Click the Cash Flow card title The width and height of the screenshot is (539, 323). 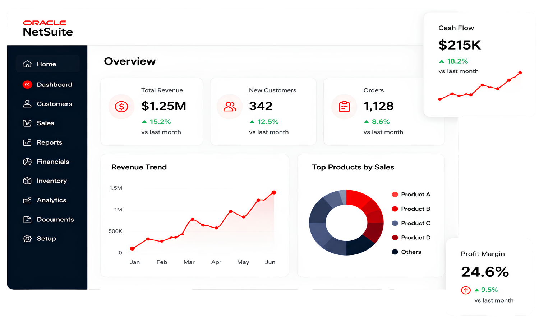click(x=456, y=28)
